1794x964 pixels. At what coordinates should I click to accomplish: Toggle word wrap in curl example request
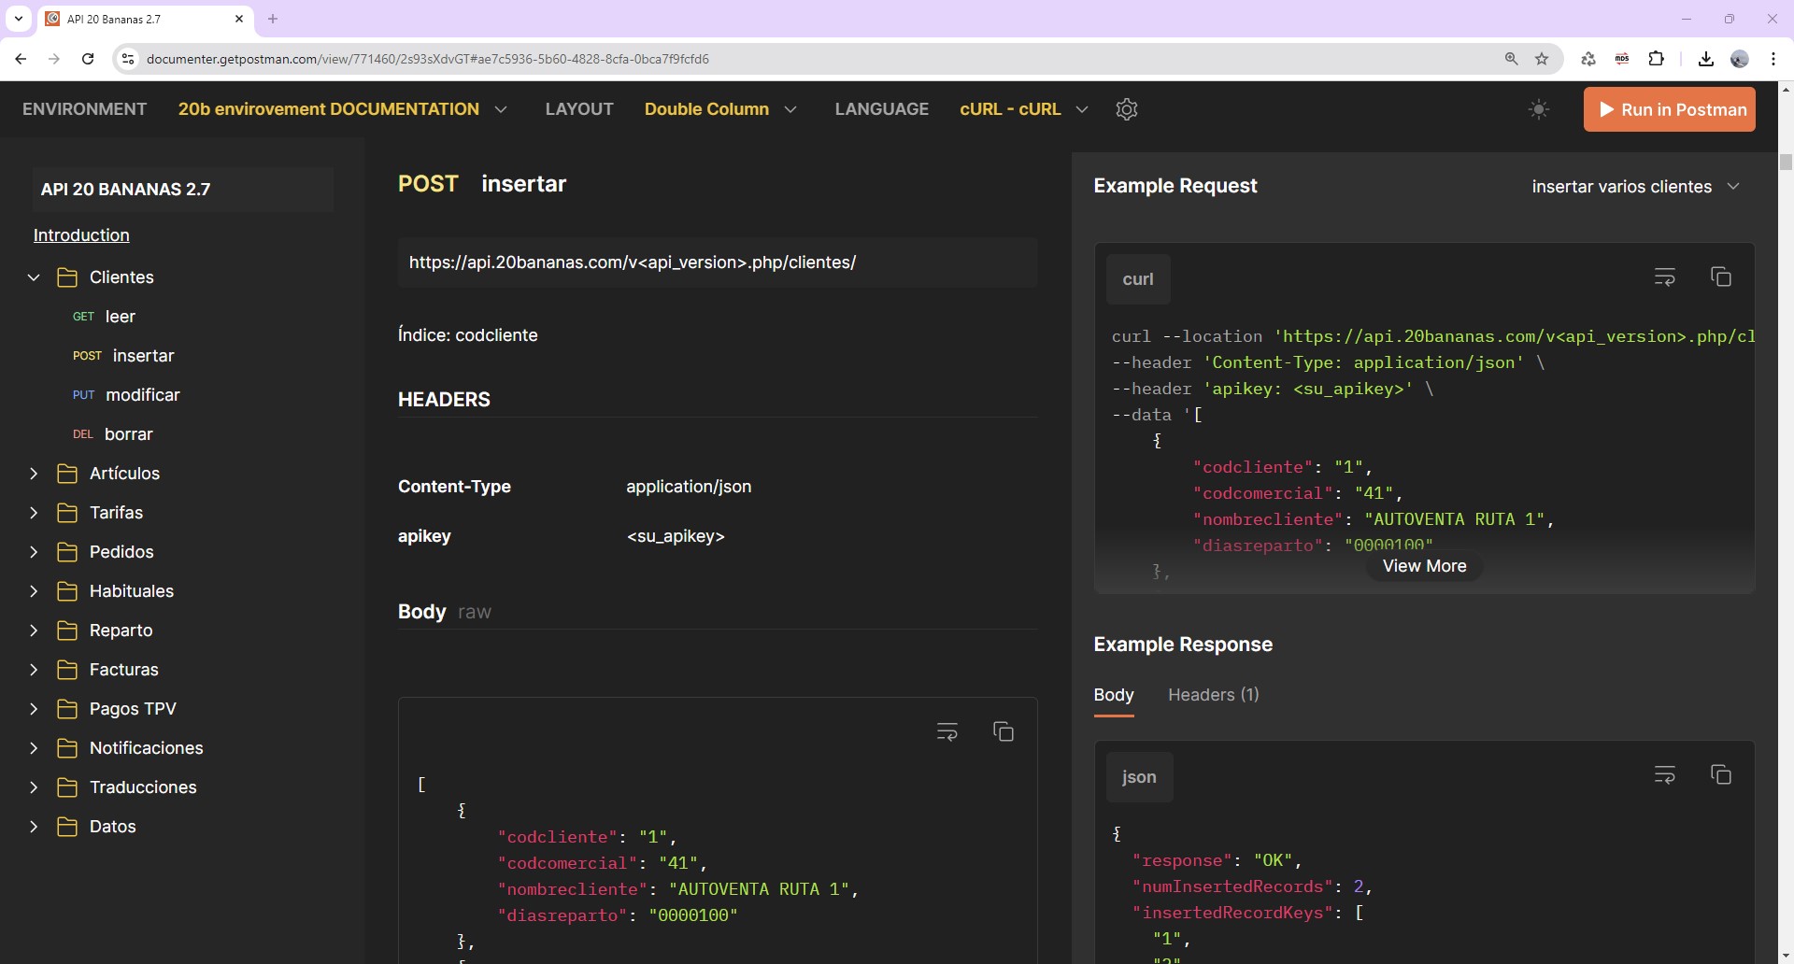[x=1665, y=277]
